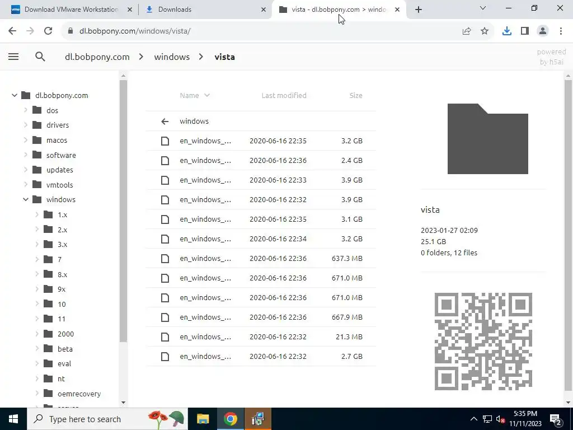The width and height of the screenshot is (573, 430).
Task: Open the 10 folder in tree
Action: click(x=55, y=304)
